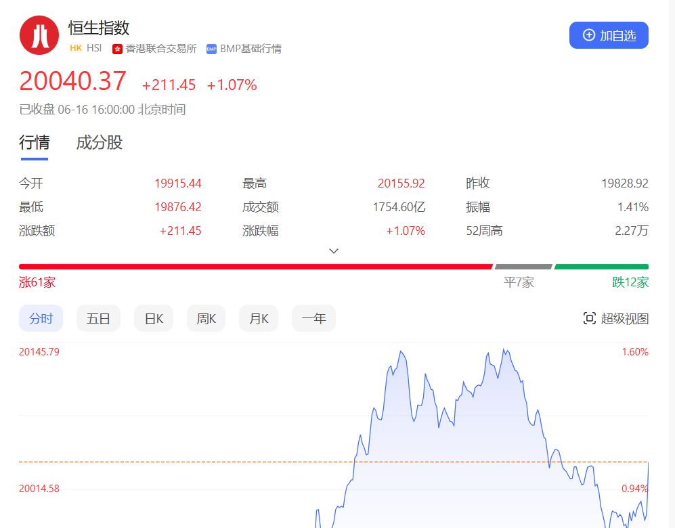The height and width of the screenshot is (528, 675).
Task: Show the 月K monthly chart
Action: point(259,318)
